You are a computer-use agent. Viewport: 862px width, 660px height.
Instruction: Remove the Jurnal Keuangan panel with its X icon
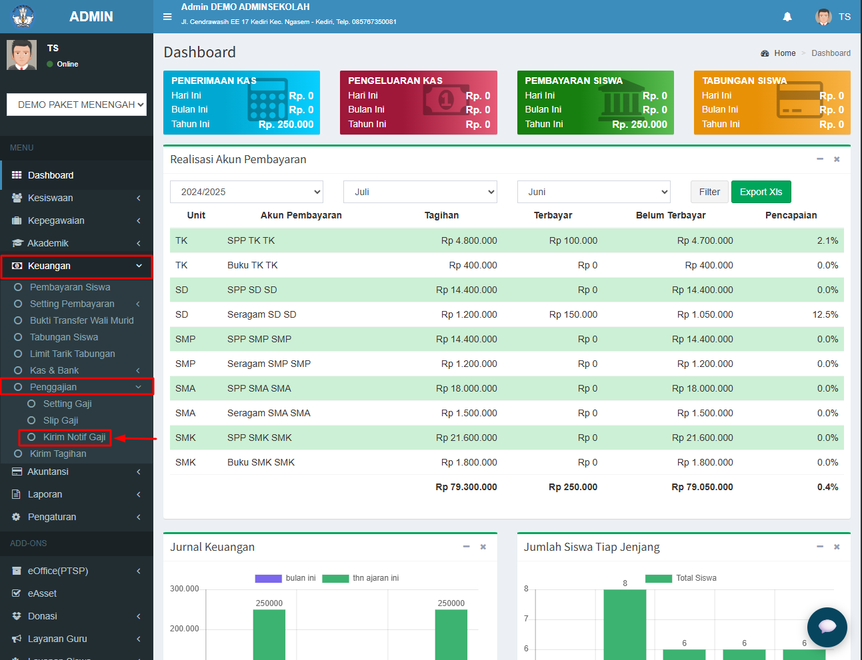pos(483,547)
